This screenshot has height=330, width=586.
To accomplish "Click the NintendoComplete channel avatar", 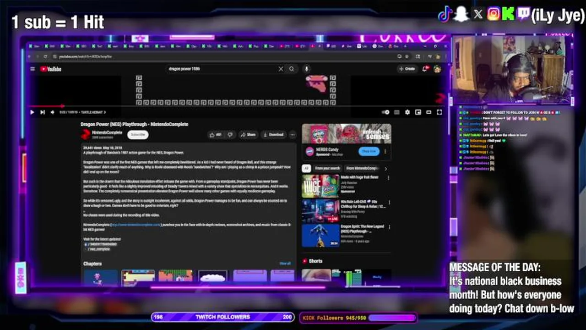I will (86, 134).
